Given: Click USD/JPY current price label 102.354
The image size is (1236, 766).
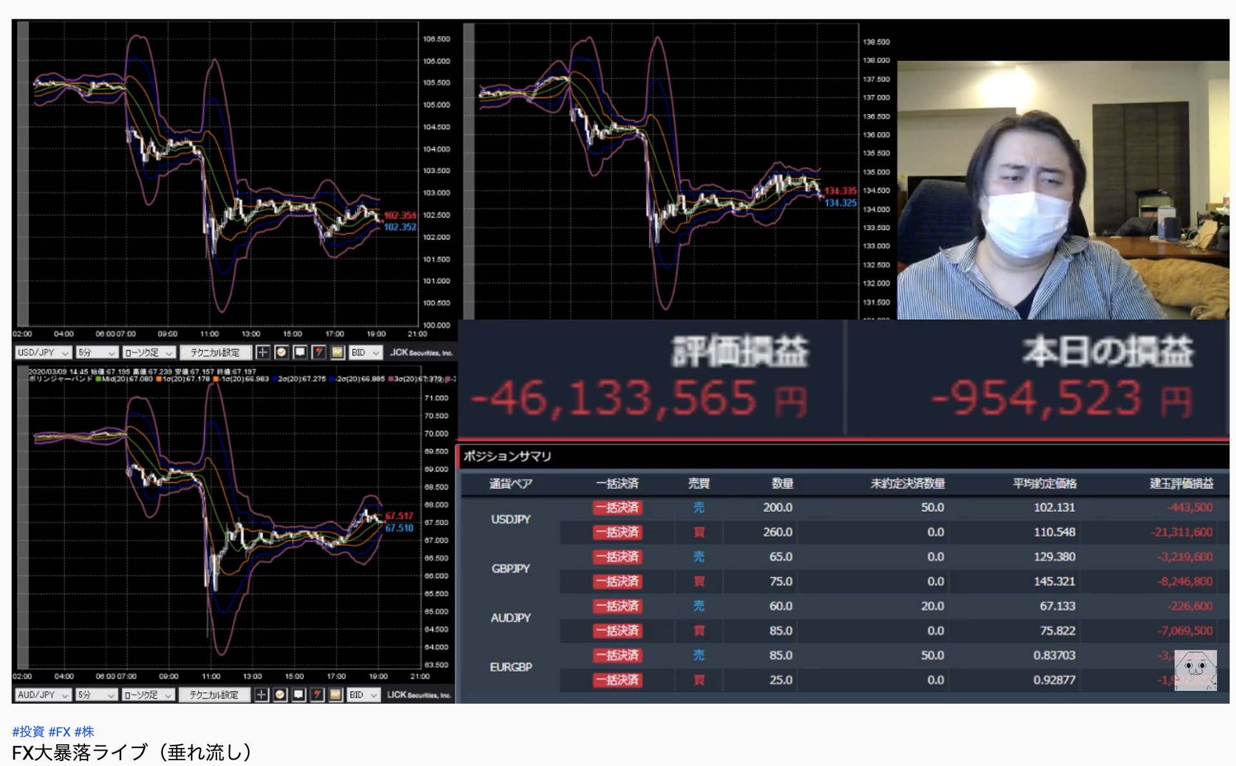Looking at the screenshot, I should (400, 215).
